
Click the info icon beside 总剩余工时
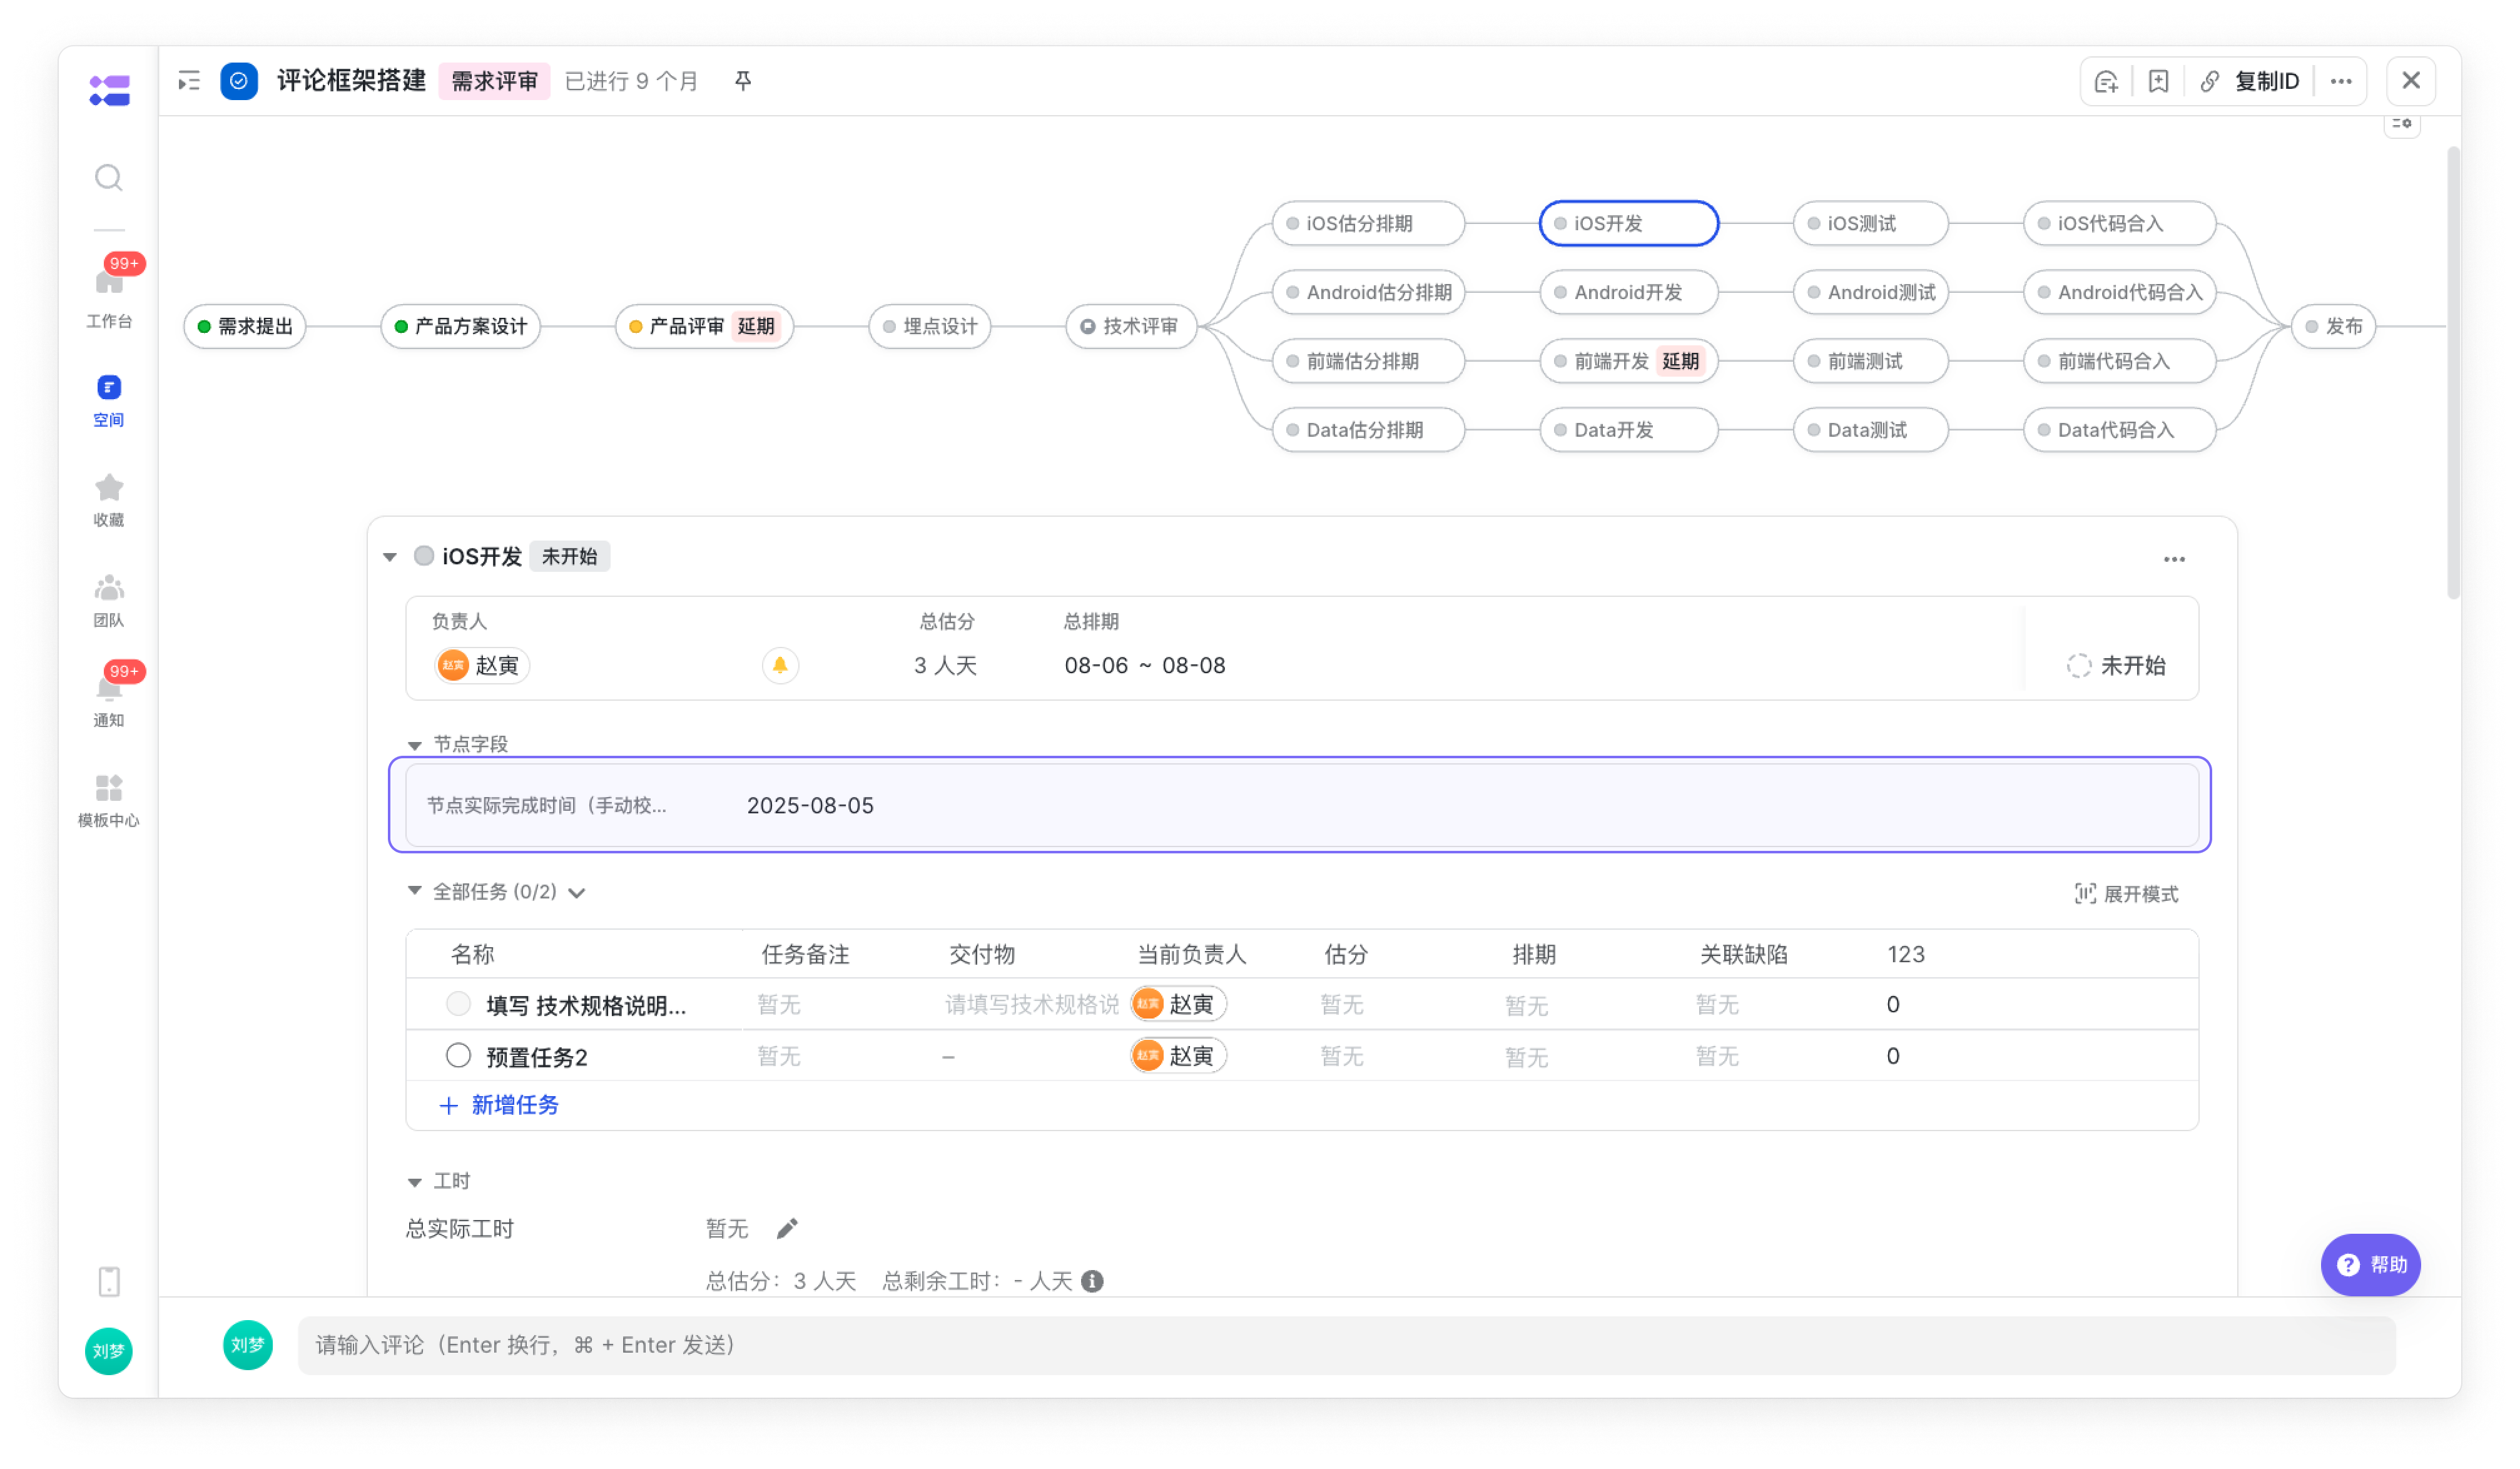(1092, 1281)
